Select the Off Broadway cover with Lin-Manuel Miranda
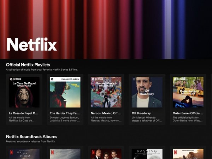Viewport: 212px width, 159px height. click(147, 92)
